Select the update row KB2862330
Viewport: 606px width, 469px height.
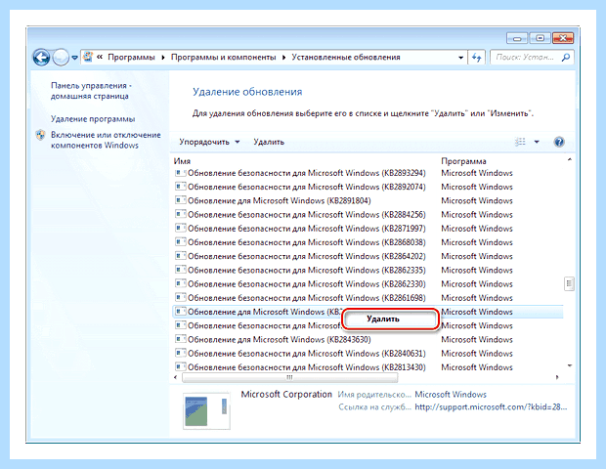(x=368, y=284)
